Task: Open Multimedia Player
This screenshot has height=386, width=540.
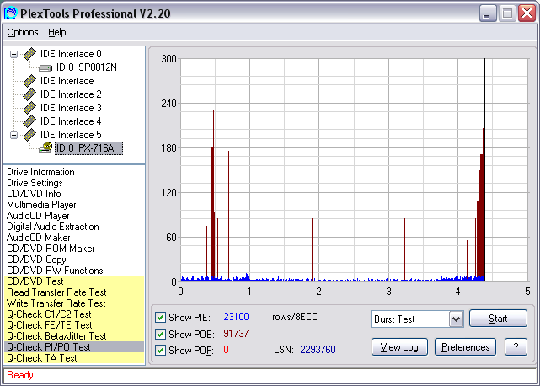Action: pos(41,205)
